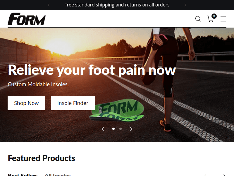
Task: Click the cart item count badge
Action: point(214,16)
